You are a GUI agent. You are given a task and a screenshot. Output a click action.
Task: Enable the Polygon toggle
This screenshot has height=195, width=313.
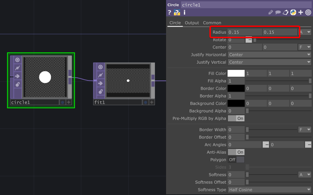[236, 160]
